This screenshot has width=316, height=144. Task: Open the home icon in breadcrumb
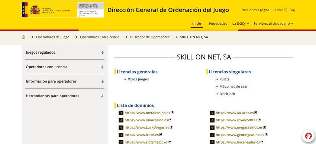pyautogui.click(x=23, y=37)
